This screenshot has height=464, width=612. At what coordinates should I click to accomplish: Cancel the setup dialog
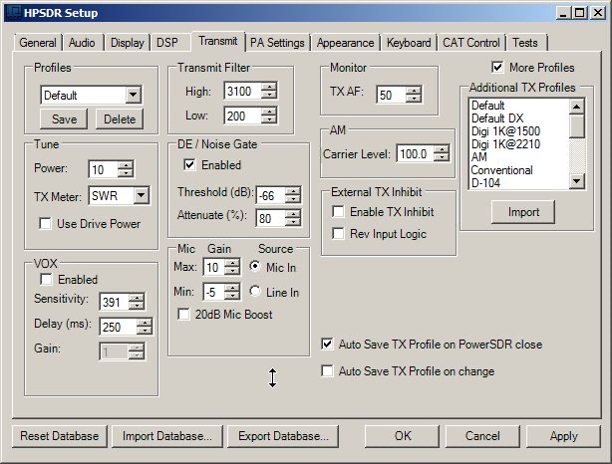tap(482, 436)
